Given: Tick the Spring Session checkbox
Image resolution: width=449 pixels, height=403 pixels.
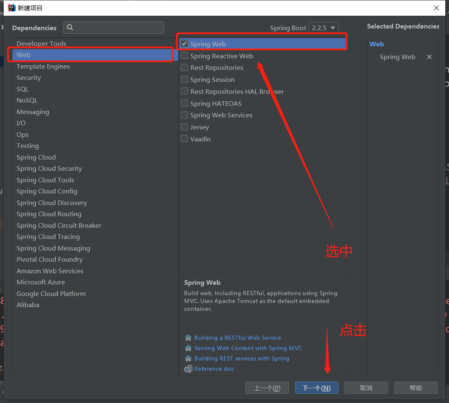Looking at the screenshot, I should coord(185,79).
